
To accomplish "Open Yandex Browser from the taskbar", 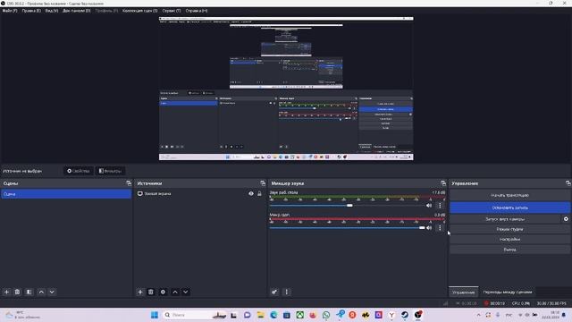I will pyautogui.click(x=391, y=315).
